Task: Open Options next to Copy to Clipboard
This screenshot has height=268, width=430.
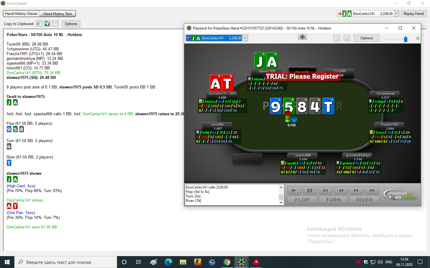Action: (x=71, y=24)
